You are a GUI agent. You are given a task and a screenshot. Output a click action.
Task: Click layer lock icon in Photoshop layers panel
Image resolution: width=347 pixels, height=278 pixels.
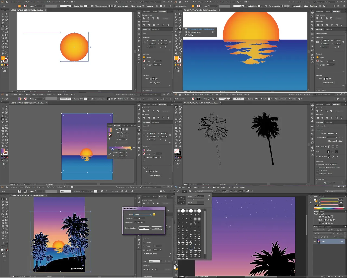coord(342,241)
